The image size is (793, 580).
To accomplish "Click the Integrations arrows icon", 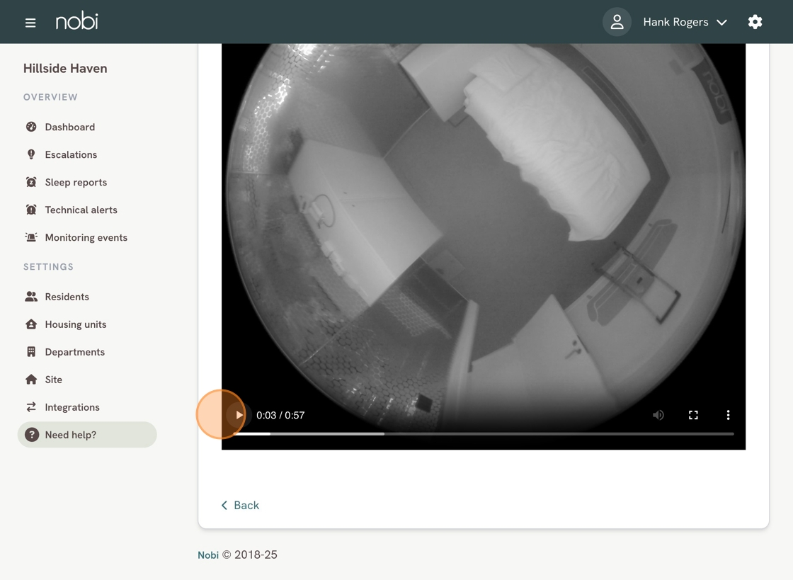I will [31, 407].
